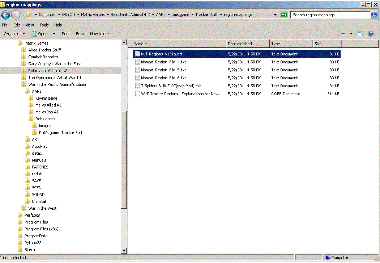Sort files by the Name column header
380x263 pixels.
pos(177,44)
